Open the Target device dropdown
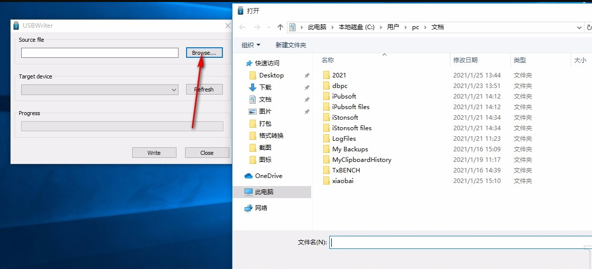 [100, 89]
